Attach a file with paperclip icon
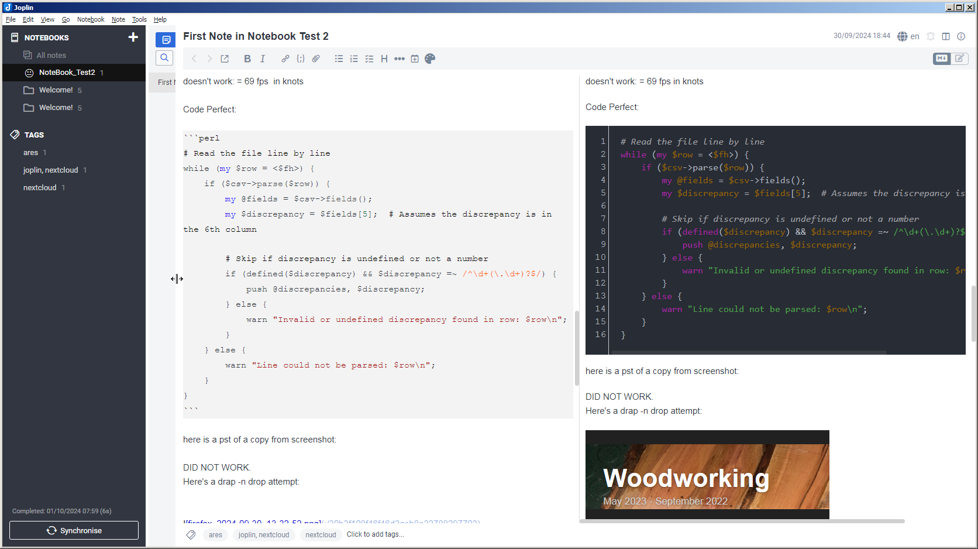Viewport: 978px width, 549px height. (x=316, y=59)
